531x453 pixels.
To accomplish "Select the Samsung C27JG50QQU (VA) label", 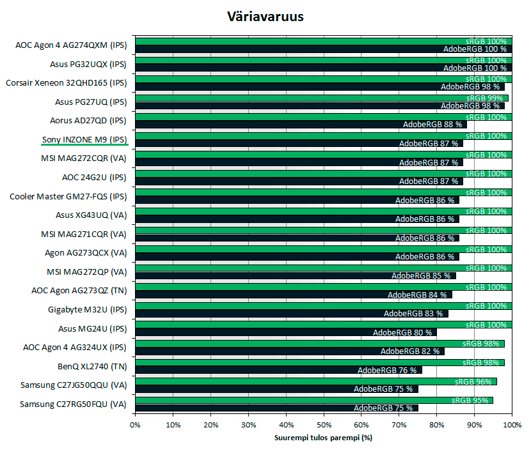I will click(x=74, y=385).
